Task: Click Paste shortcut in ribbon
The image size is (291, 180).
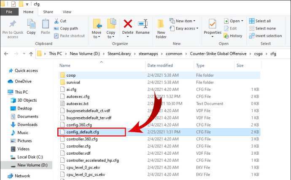Action: 69,36
